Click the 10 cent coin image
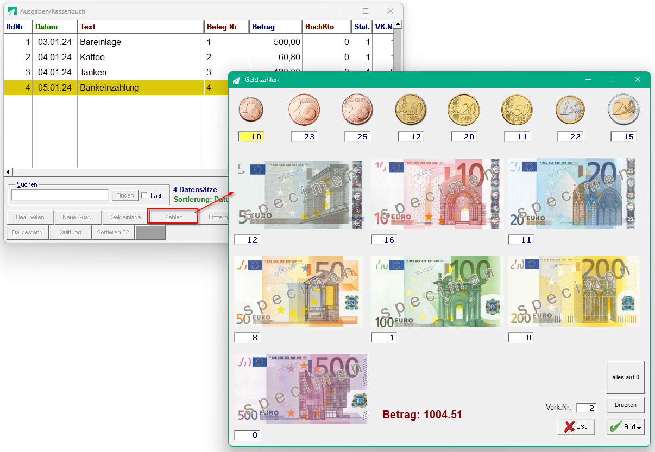The width and height of the screenshot is (655, 452). click(x=411, y=109)
